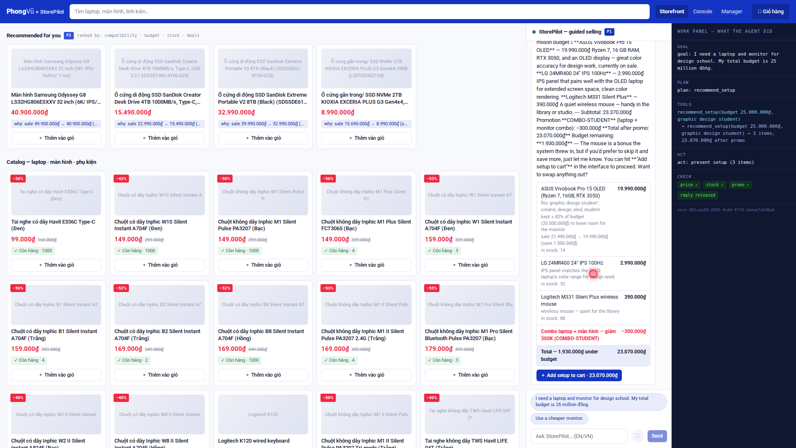The image size is (796, 448).
Task: Add SanDisk Creator Desk Drive 4TB to cart
Action: [x=160, y=138]
